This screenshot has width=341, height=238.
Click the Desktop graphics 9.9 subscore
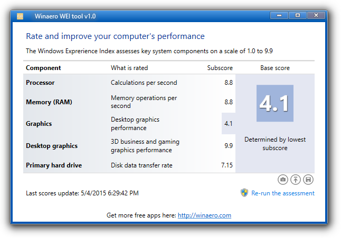[229, 145]
